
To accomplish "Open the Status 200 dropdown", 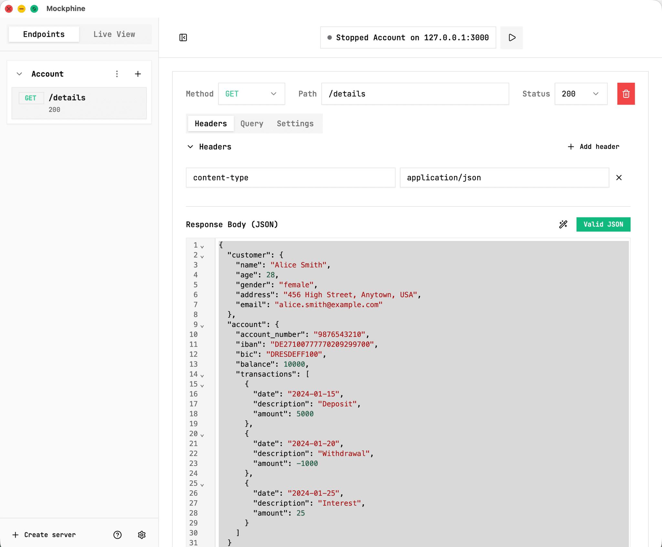I will (581, 94).
